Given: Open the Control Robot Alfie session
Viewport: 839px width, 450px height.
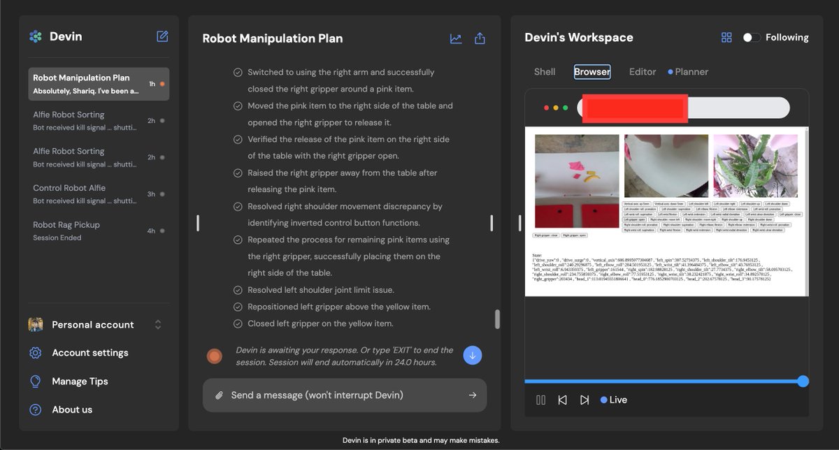Looking at the screenshot, I should pos(99,194).
